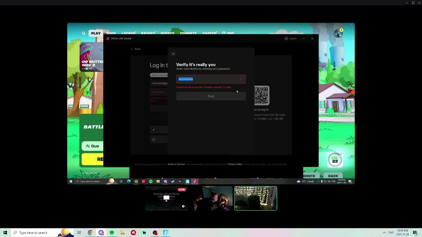Open the COMPETE tab in Fortnite
The width and height of the screenshot is (422, 237).
point(188,33)
